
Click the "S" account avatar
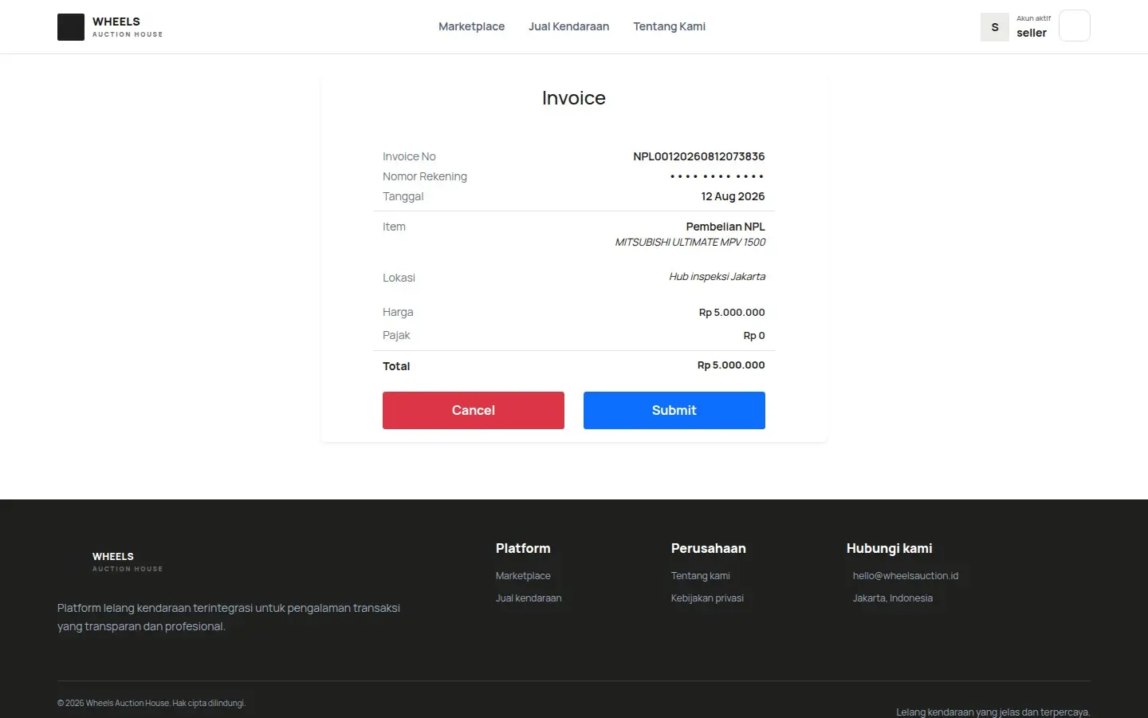[994, 27]
